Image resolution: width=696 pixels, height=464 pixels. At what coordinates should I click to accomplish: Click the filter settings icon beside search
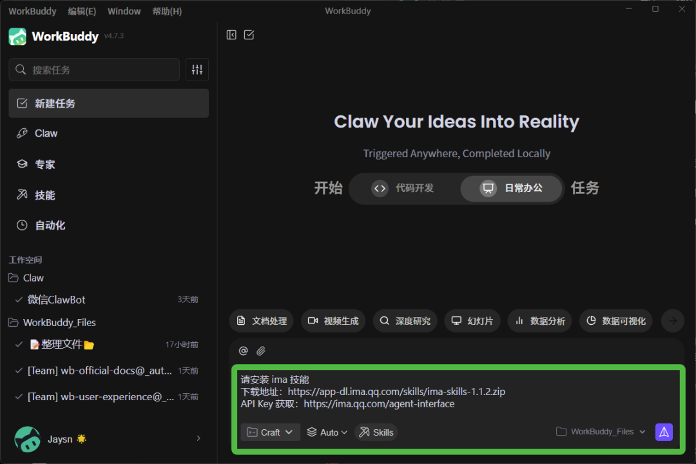coord(197,70)
